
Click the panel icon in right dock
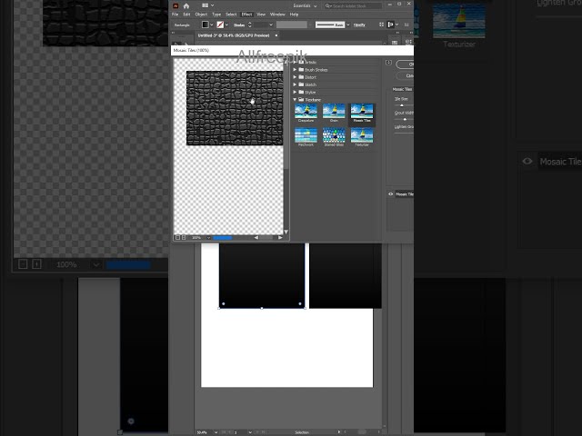(x=395, y=43)
